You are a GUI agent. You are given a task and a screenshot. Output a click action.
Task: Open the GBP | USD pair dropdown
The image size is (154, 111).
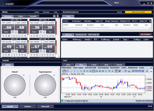tap(48, 20)
